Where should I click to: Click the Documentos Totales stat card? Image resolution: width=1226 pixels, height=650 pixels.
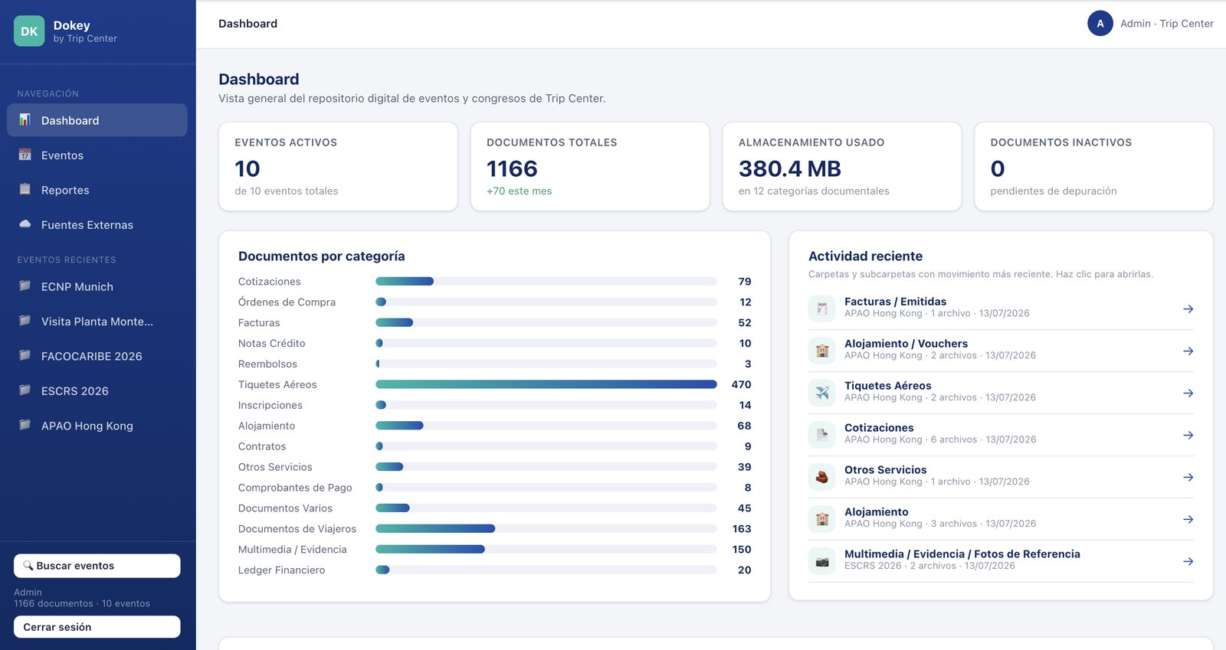(590, 166)
